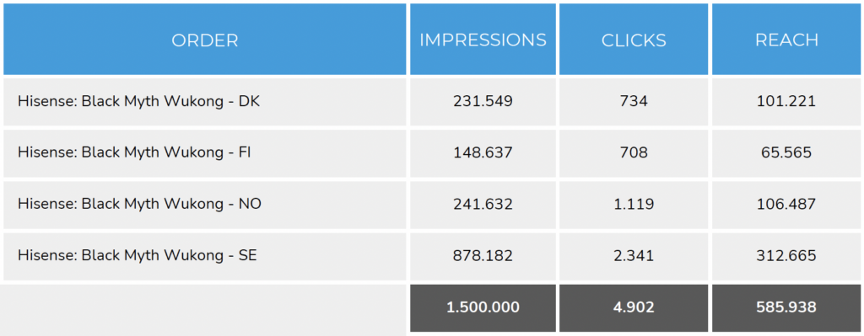
Task: Select the Hisense: Black Myth Wukong - DK row
Action: [432, 102]
